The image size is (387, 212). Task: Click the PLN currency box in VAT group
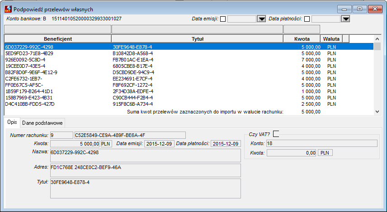325,153
